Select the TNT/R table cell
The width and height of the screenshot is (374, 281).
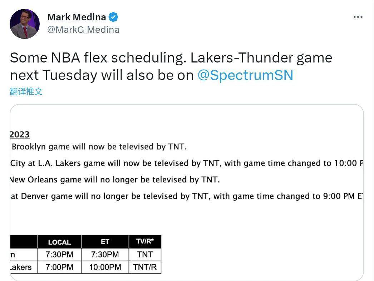145,267
